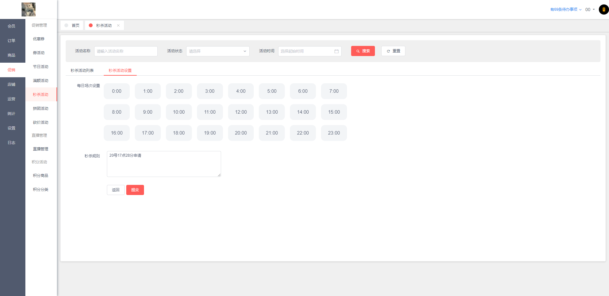This screenshot has width=609, height=296.
Task: Select the 13:00 session slot
Action: pos(272,112)
